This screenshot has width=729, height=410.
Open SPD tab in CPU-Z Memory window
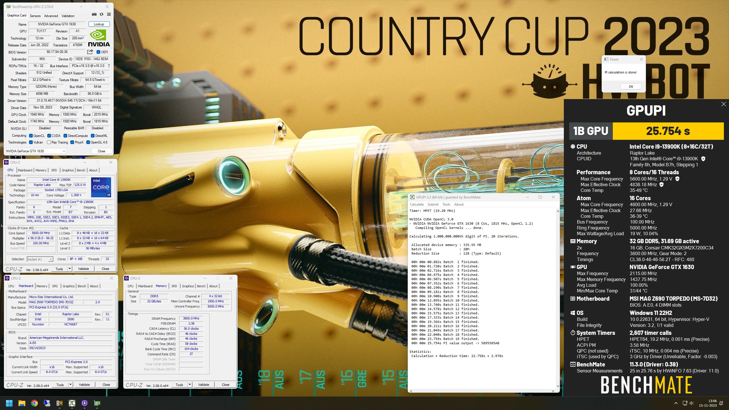pos(174,286)
